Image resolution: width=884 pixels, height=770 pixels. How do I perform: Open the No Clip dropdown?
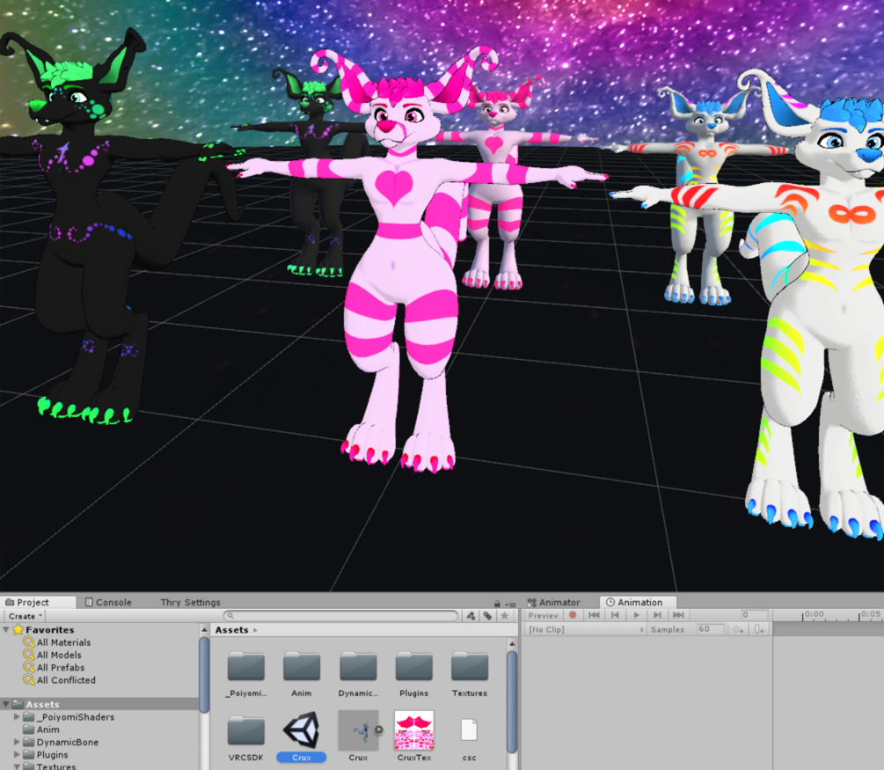click(586, 629)
